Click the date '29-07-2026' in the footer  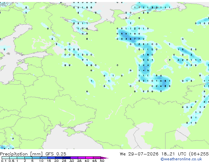point(143,154)
